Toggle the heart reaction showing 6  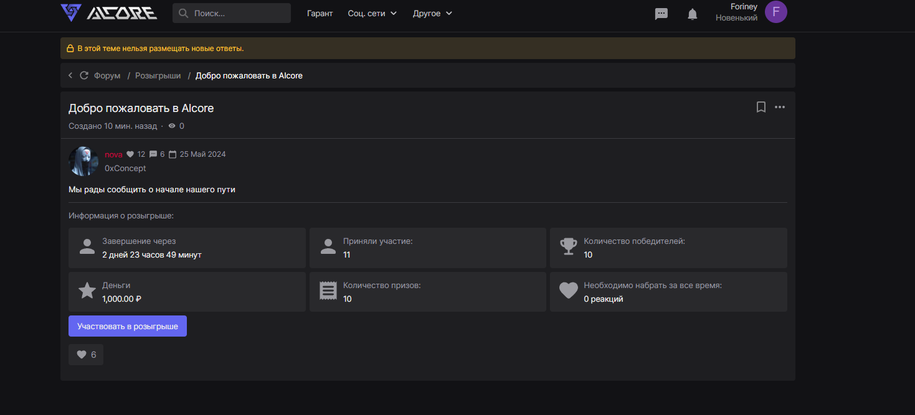click(86, 355)
